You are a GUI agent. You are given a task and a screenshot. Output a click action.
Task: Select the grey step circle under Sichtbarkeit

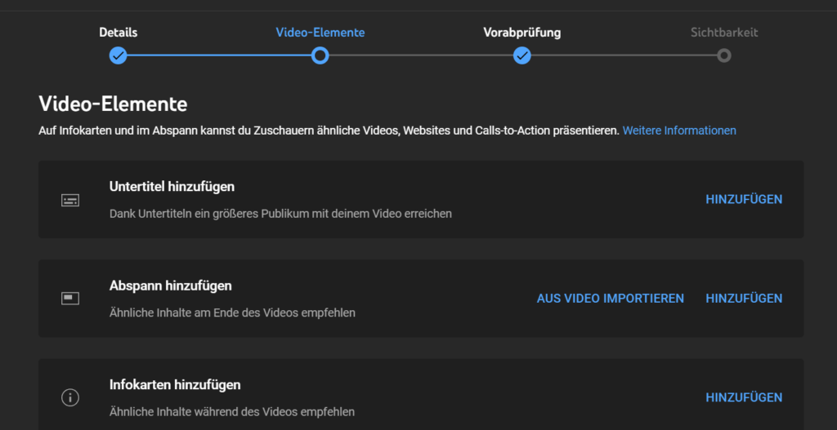723,55
